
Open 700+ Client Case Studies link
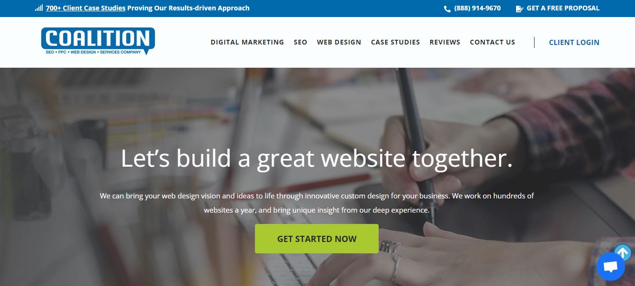(86, 8)
